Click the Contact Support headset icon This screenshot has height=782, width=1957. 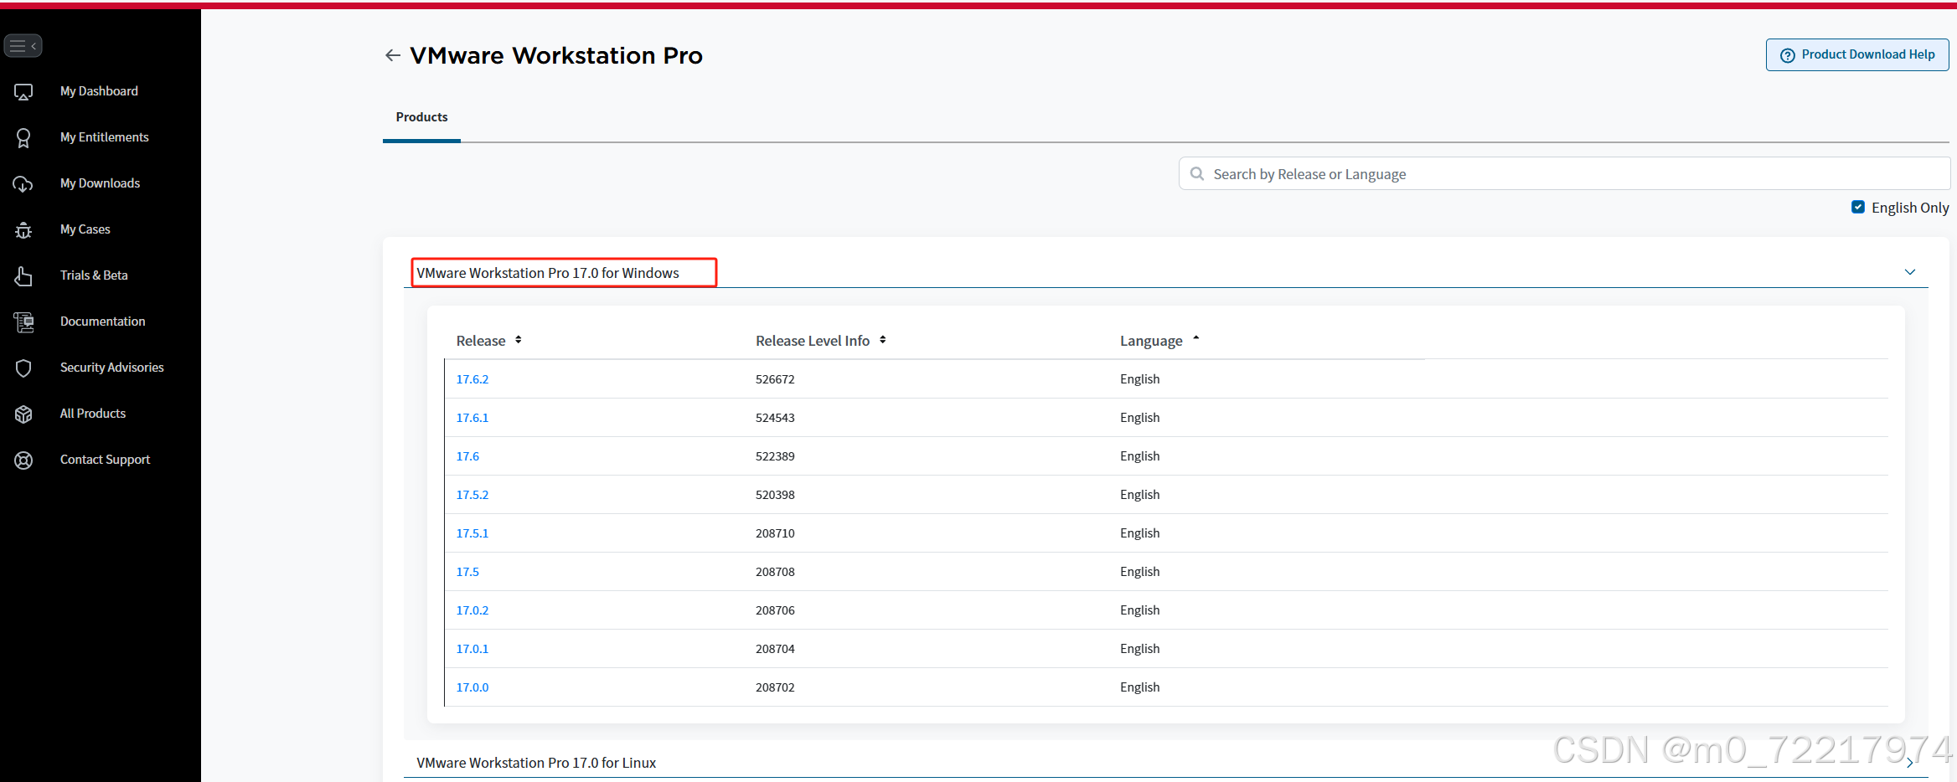pyautogui.click(x=23, y=460)
